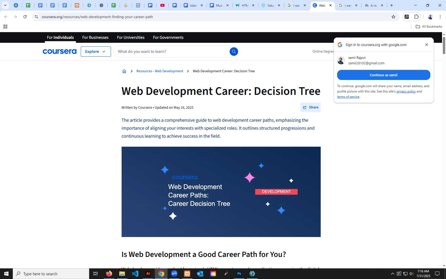Click the Online Degrees link
446x279 pixels.
(323, 52)
